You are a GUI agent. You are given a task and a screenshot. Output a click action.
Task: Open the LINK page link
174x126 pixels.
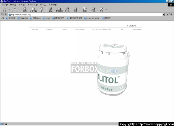pos(121,29)
